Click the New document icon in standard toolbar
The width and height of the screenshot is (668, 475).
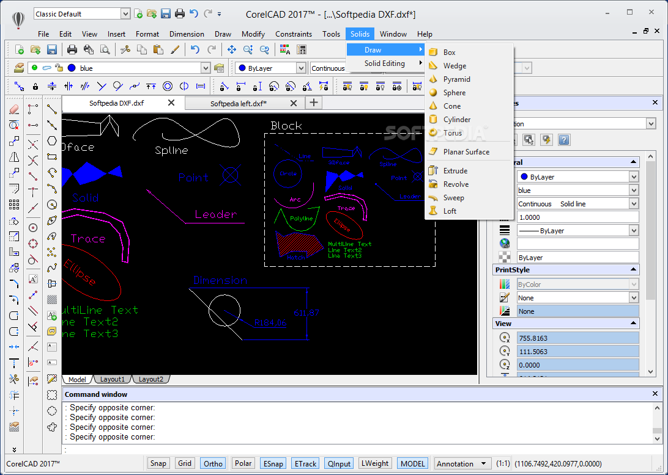pos(19,49)
